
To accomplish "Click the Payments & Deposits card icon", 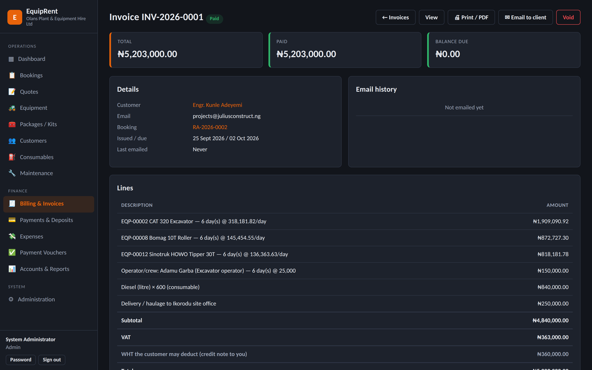I will [x=12, y=220].
